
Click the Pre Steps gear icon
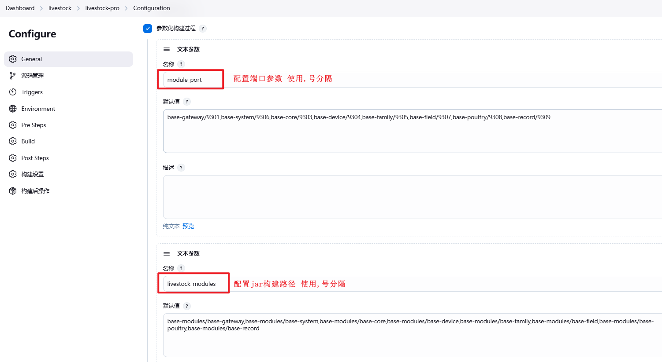(x=13, y=125)
